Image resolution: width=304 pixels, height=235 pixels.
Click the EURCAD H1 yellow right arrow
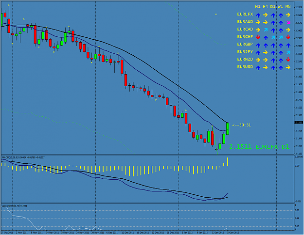258,30
